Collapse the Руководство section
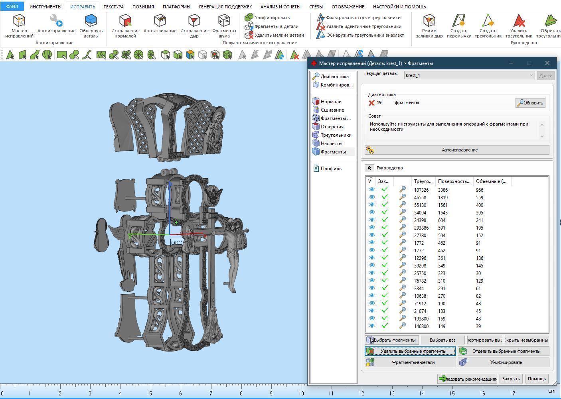This screenshot has width=561, height=399. coord(369,168)
